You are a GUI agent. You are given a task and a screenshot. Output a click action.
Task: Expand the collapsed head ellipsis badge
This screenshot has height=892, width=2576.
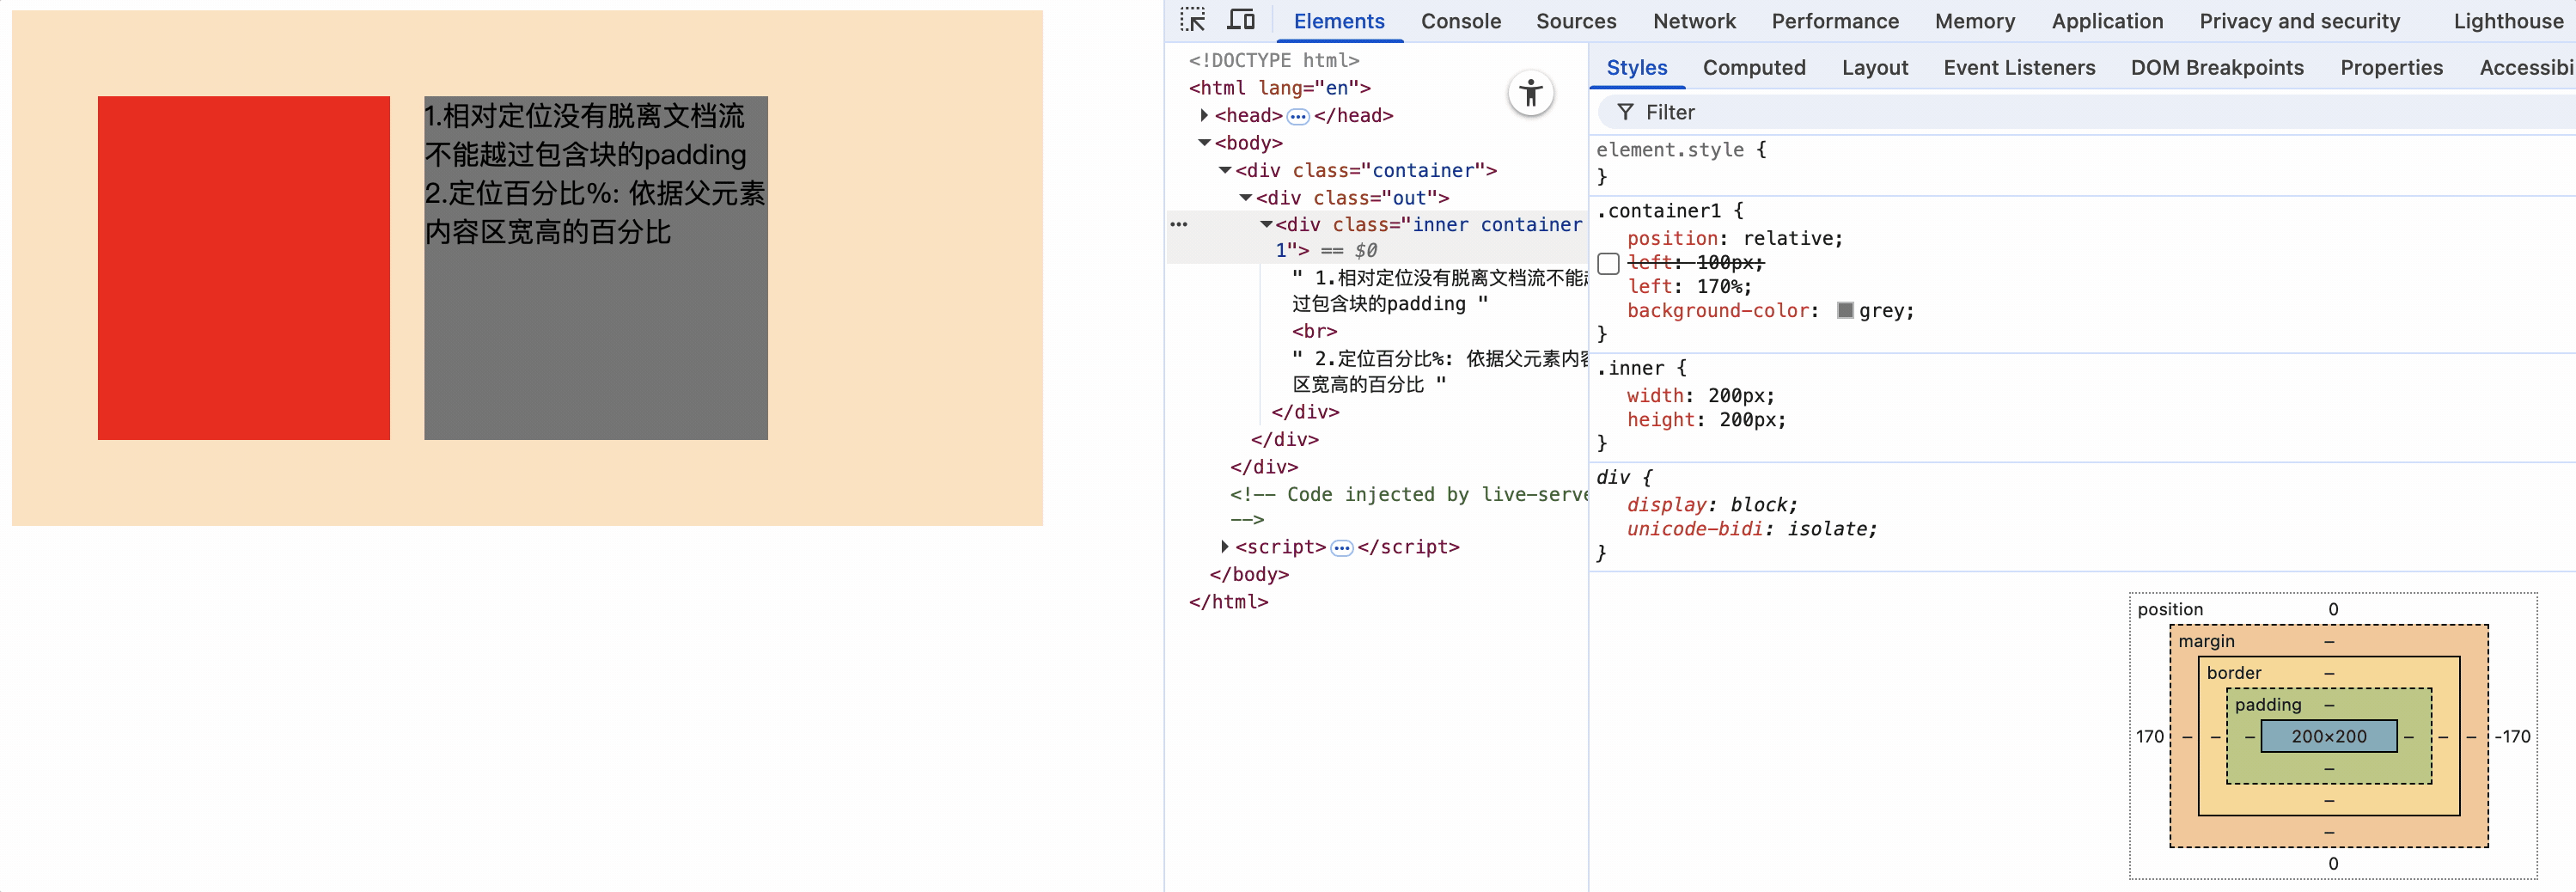pyautogui.click(x=1298, y=116)
